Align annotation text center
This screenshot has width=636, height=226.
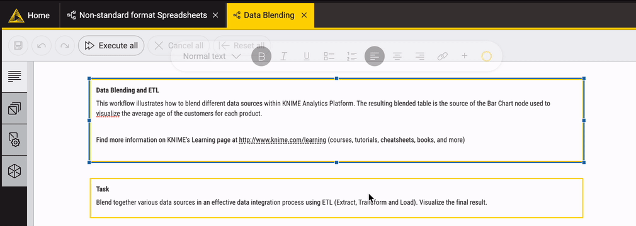[397, 56]
